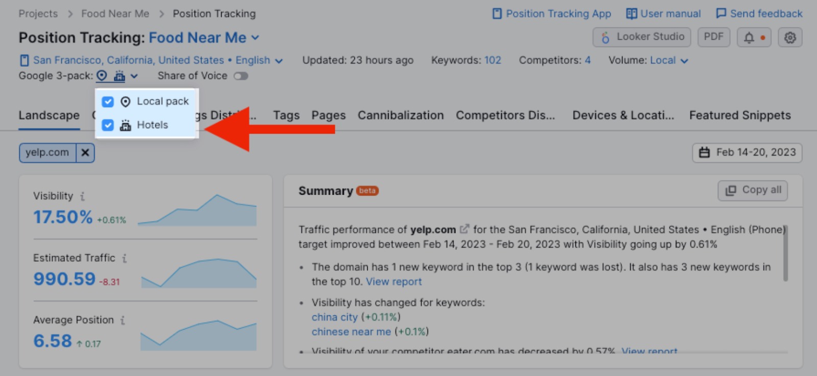The width and height of the screenshot is (817, 376).
Task: Click Average Position info icon
Action: click(x=123, y=320)
